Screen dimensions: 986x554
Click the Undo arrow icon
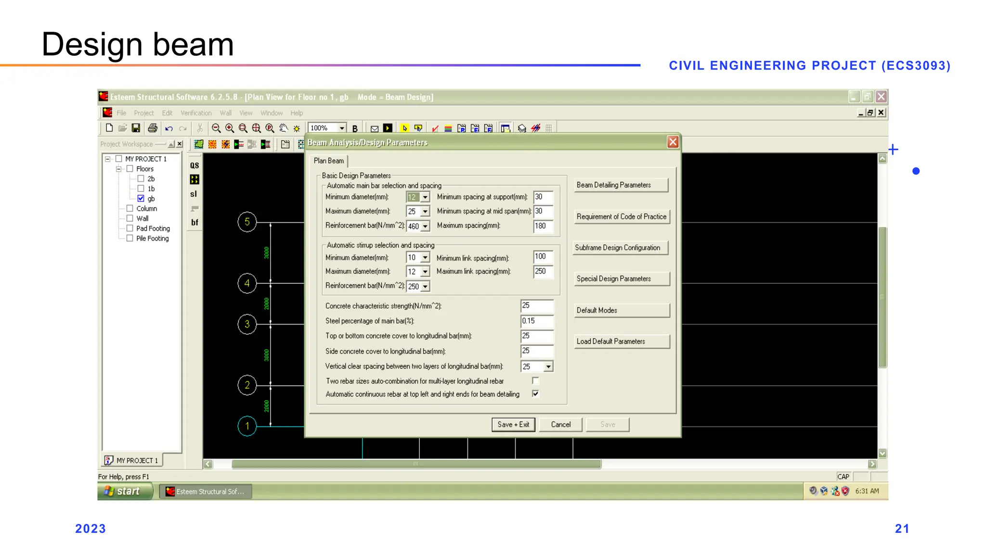pos(169,128)
